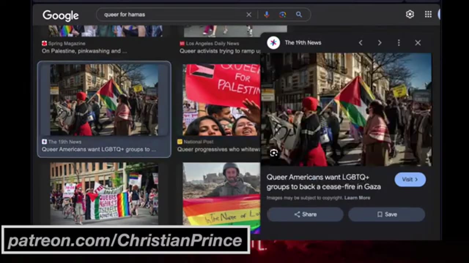
Task: Click the Google account avatar
Action: coord(439,14)
